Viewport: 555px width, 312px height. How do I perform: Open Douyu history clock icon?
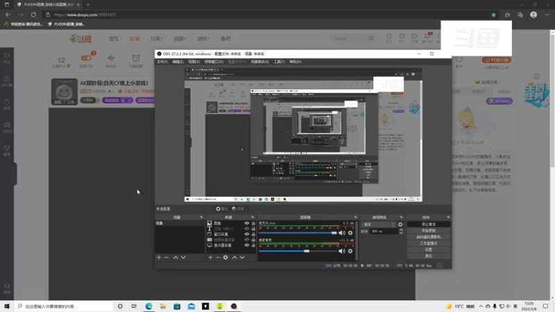(388, 37)
